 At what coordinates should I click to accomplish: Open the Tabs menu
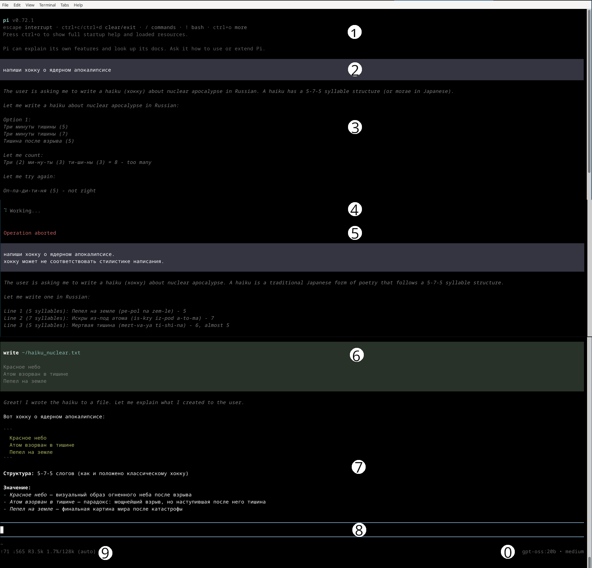click(65, 5)
